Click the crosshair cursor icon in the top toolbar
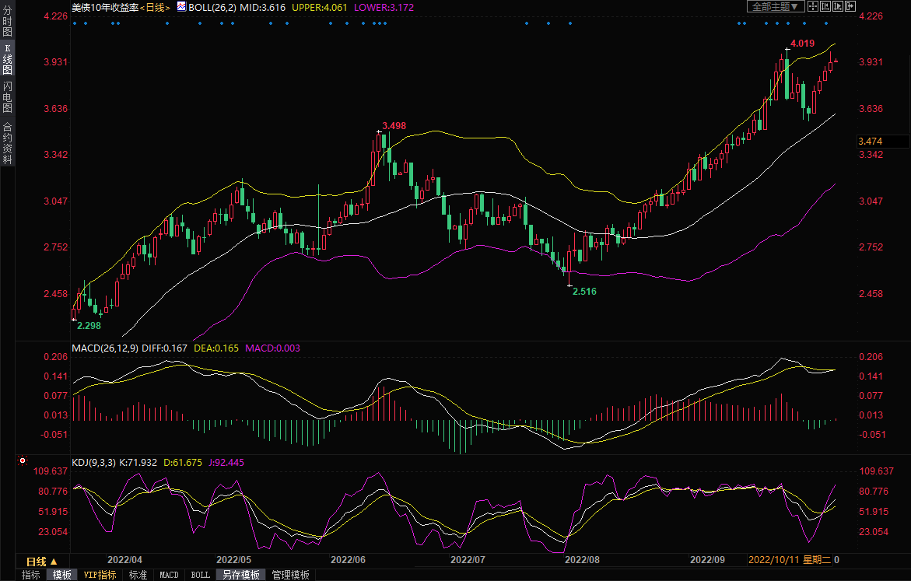The image size is (911, 581). 812,6
